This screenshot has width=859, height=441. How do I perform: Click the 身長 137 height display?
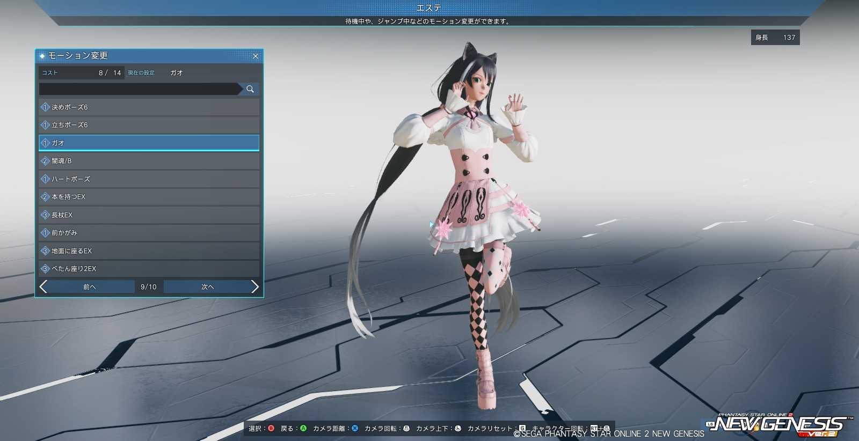[775, 38]
